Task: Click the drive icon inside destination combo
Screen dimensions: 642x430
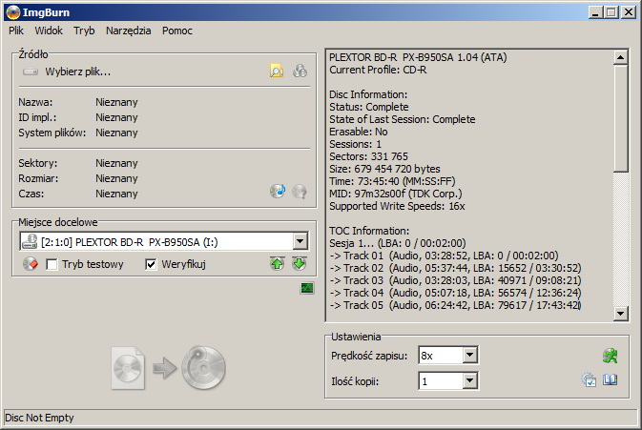Action: tap(30, 241)
